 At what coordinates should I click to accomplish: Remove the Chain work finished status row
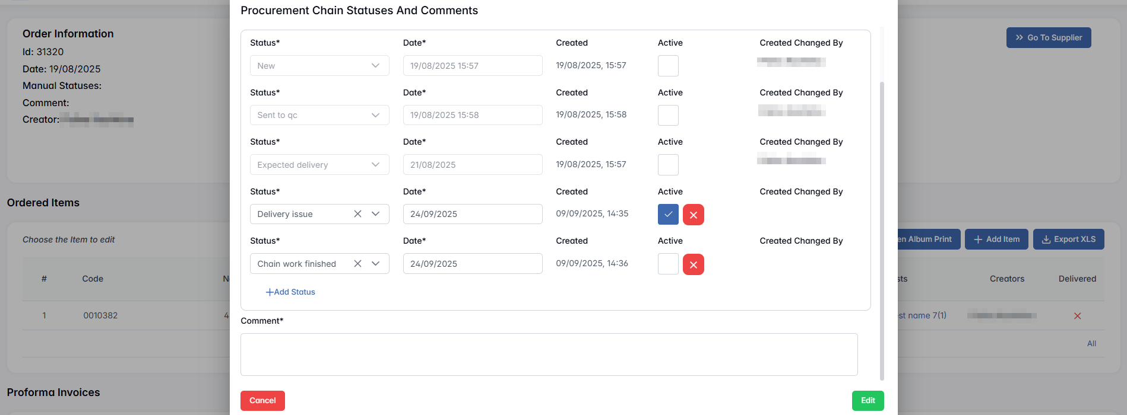pos(693,264)
